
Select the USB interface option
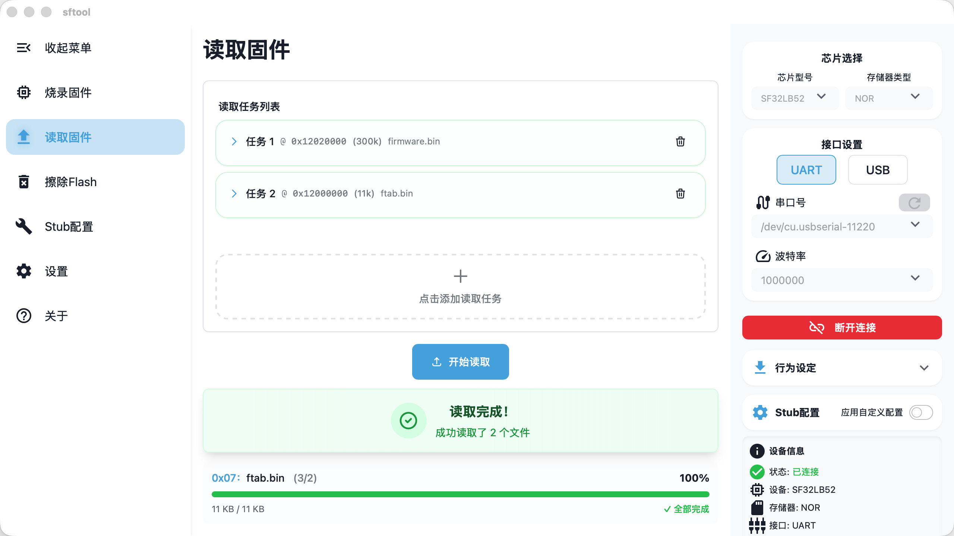coord(878,170)
